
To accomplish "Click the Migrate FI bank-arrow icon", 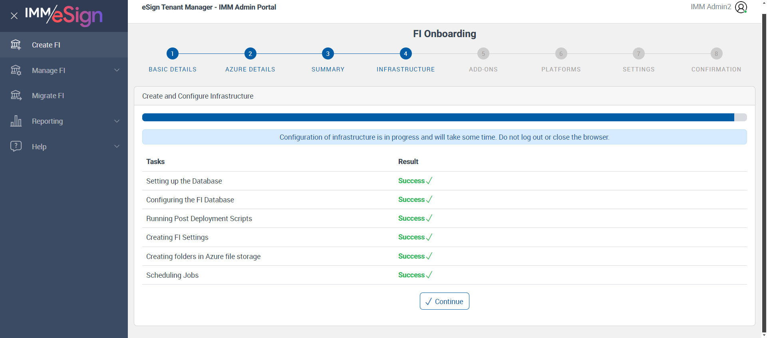I will point(16,95).
